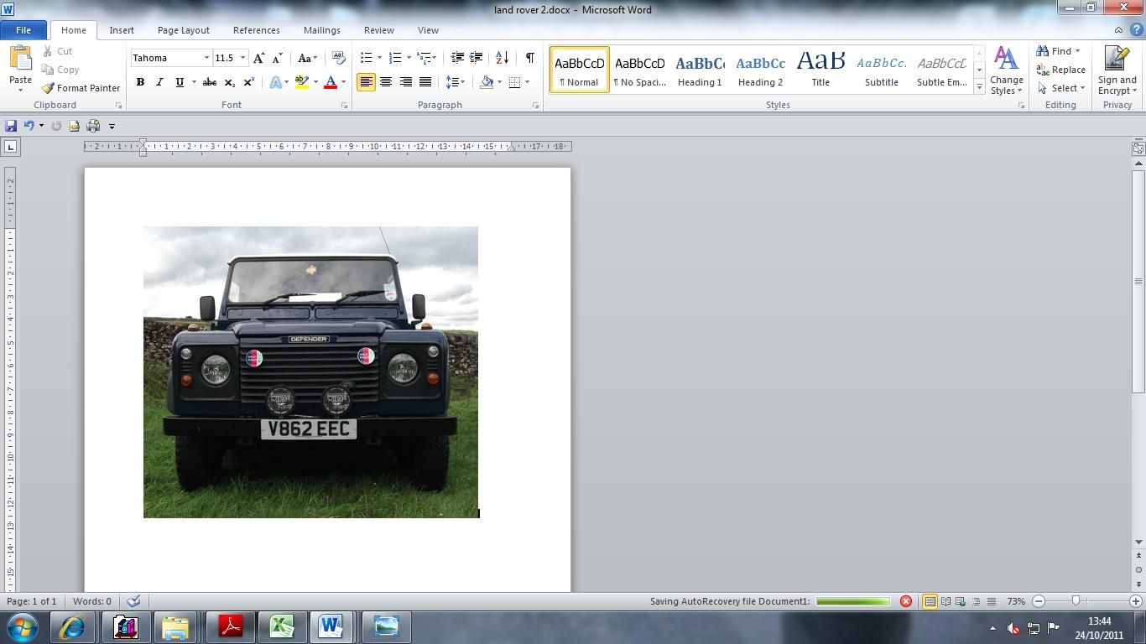Align text left

(x=366, y=82)
